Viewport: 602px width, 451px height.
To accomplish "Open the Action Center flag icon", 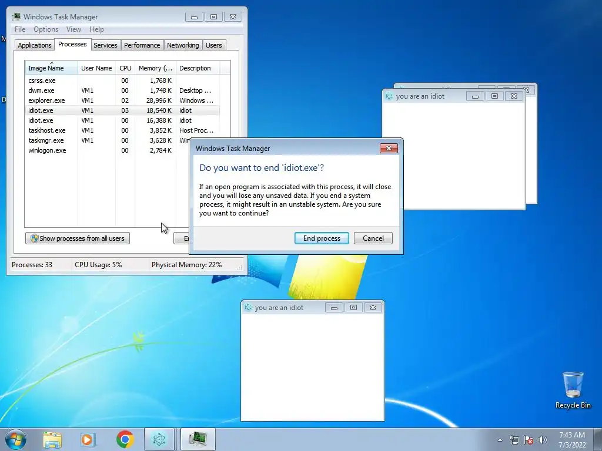I will tap(529, 440).
